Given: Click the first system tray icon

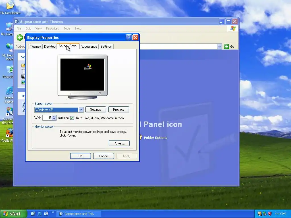Looking at the screenshot, I should [x=259, y=214].
